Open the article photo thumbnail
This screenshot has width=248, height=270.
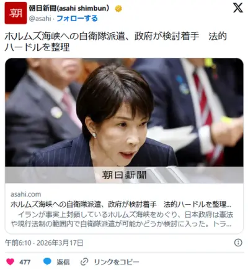[124, 113]
